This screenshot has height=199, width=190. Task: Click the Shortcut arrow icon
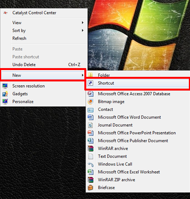pyautogui.click(x=90, y=83)
